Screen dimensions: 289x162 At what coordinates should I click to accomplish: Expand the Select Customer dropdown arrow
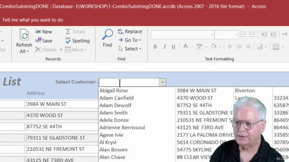163,82
